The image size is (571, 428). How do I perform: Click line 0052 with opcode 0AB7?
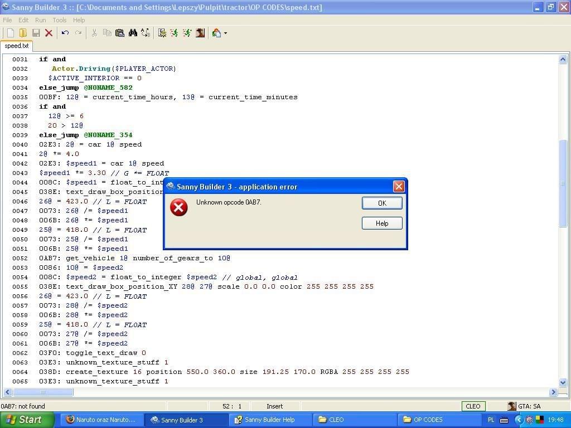135,258
